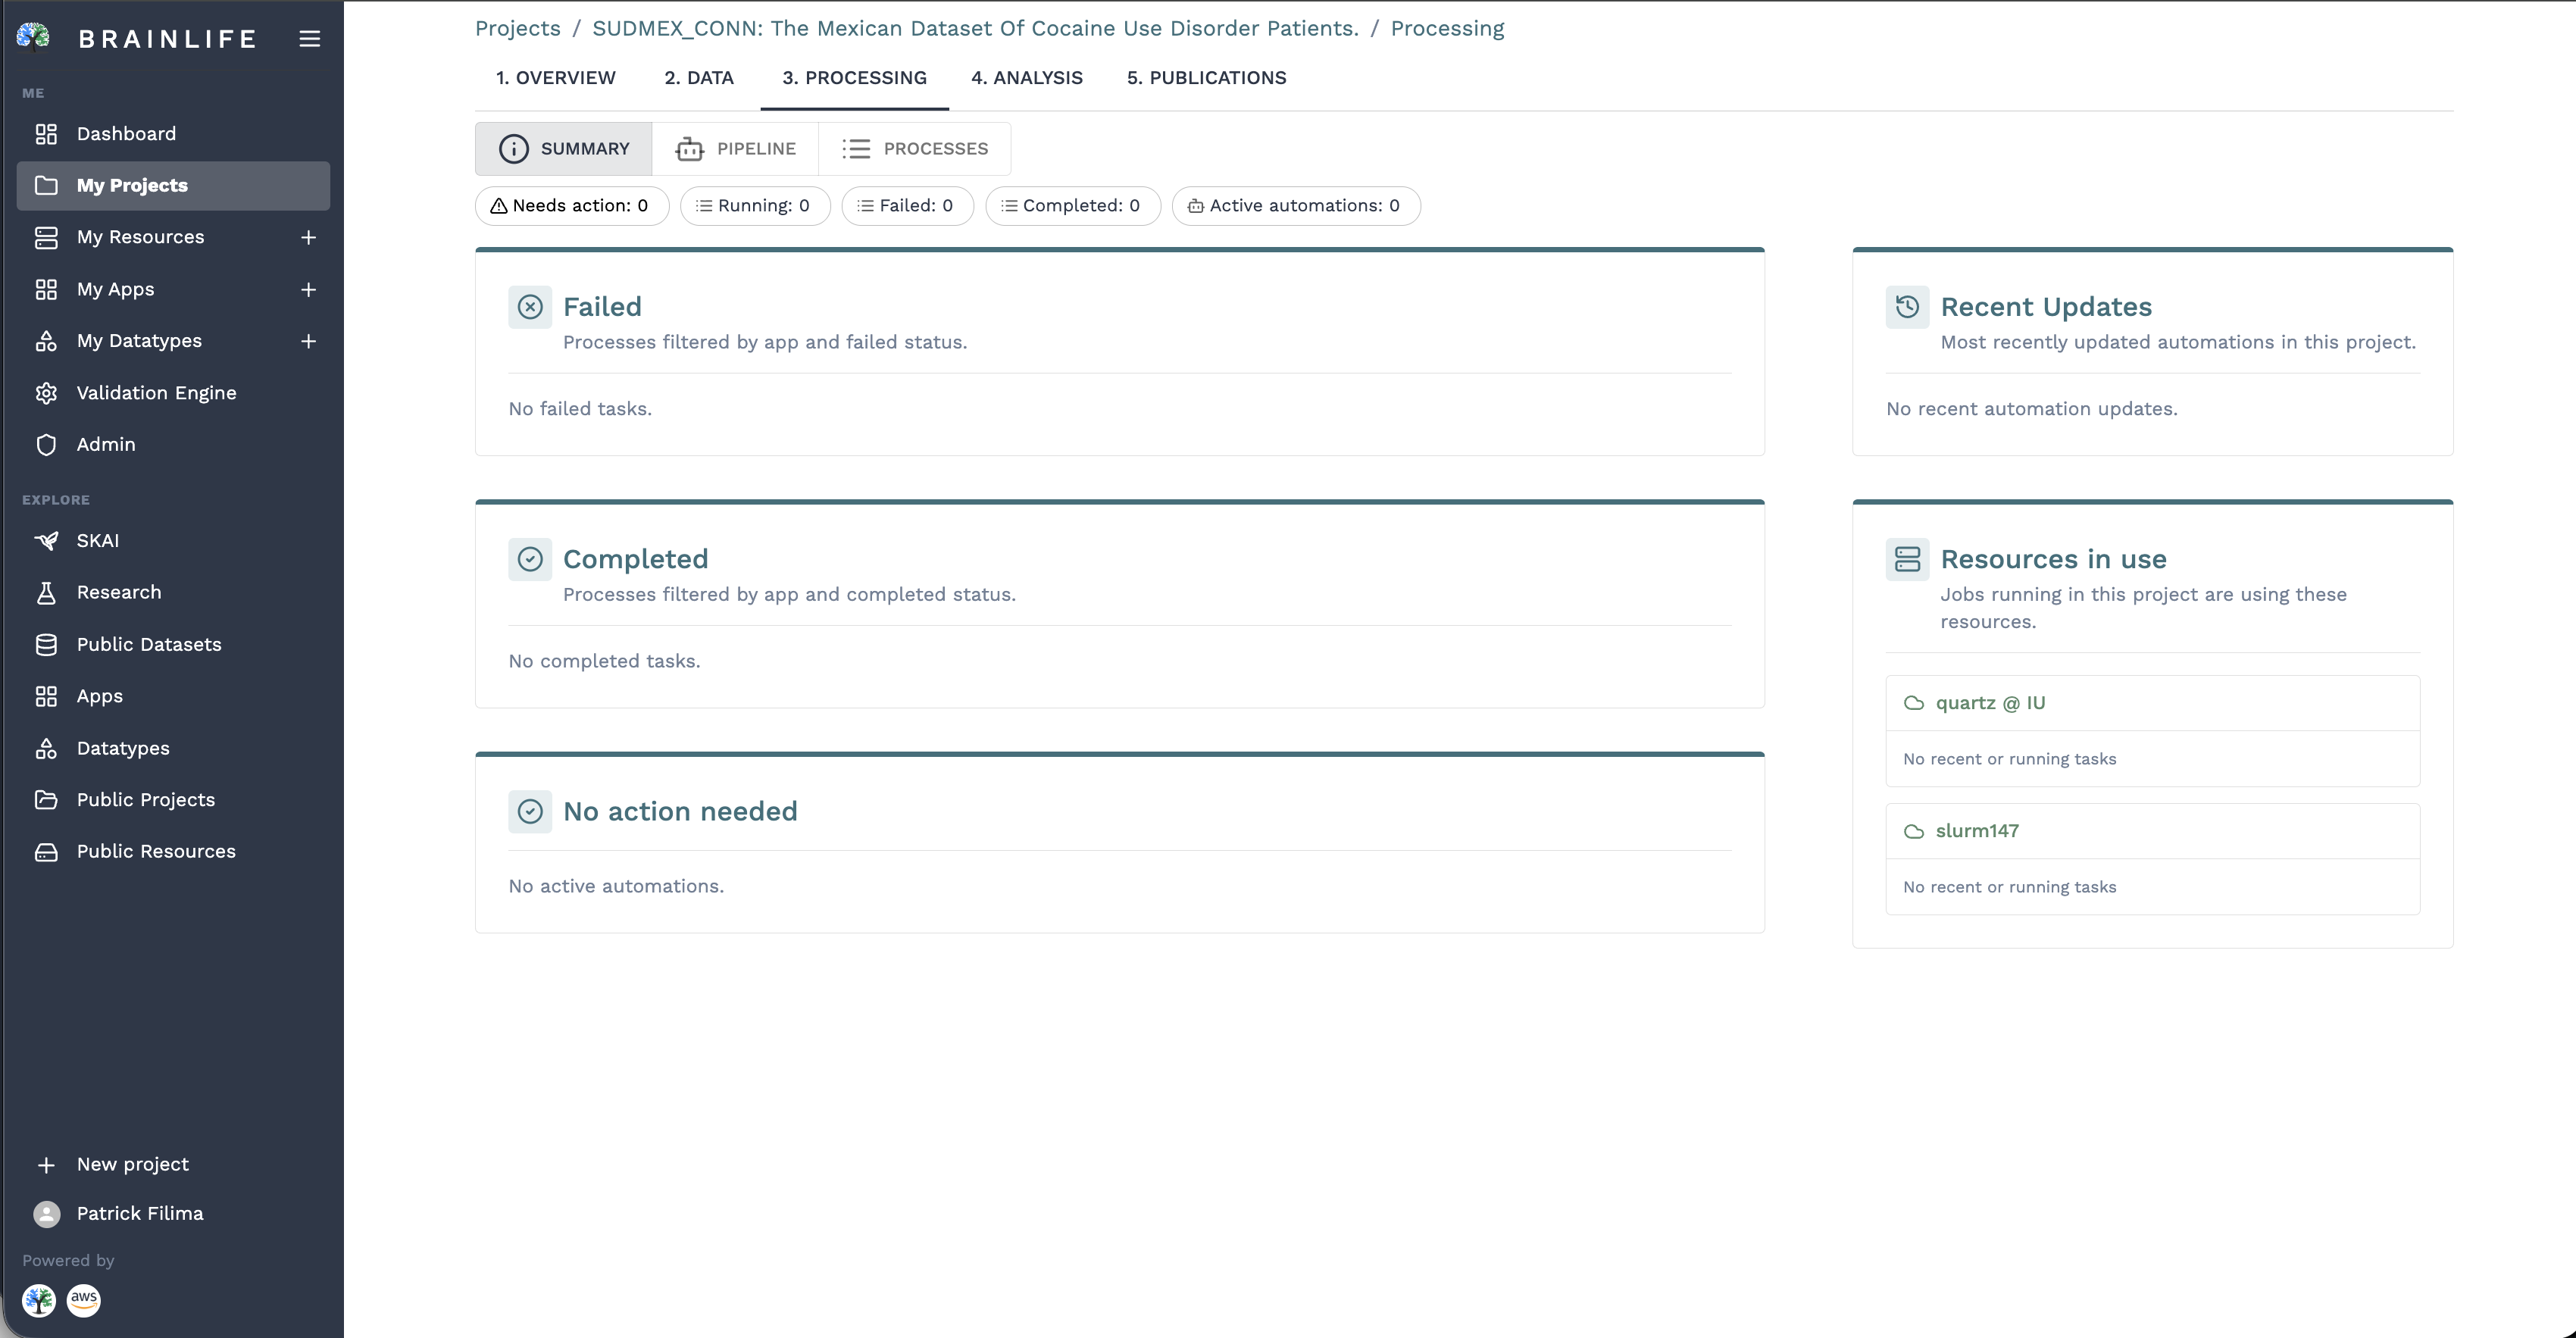This screenshot has width=2576, height=1338.
Task: Open Research flask icon
Action: click(x=46, y=593)
